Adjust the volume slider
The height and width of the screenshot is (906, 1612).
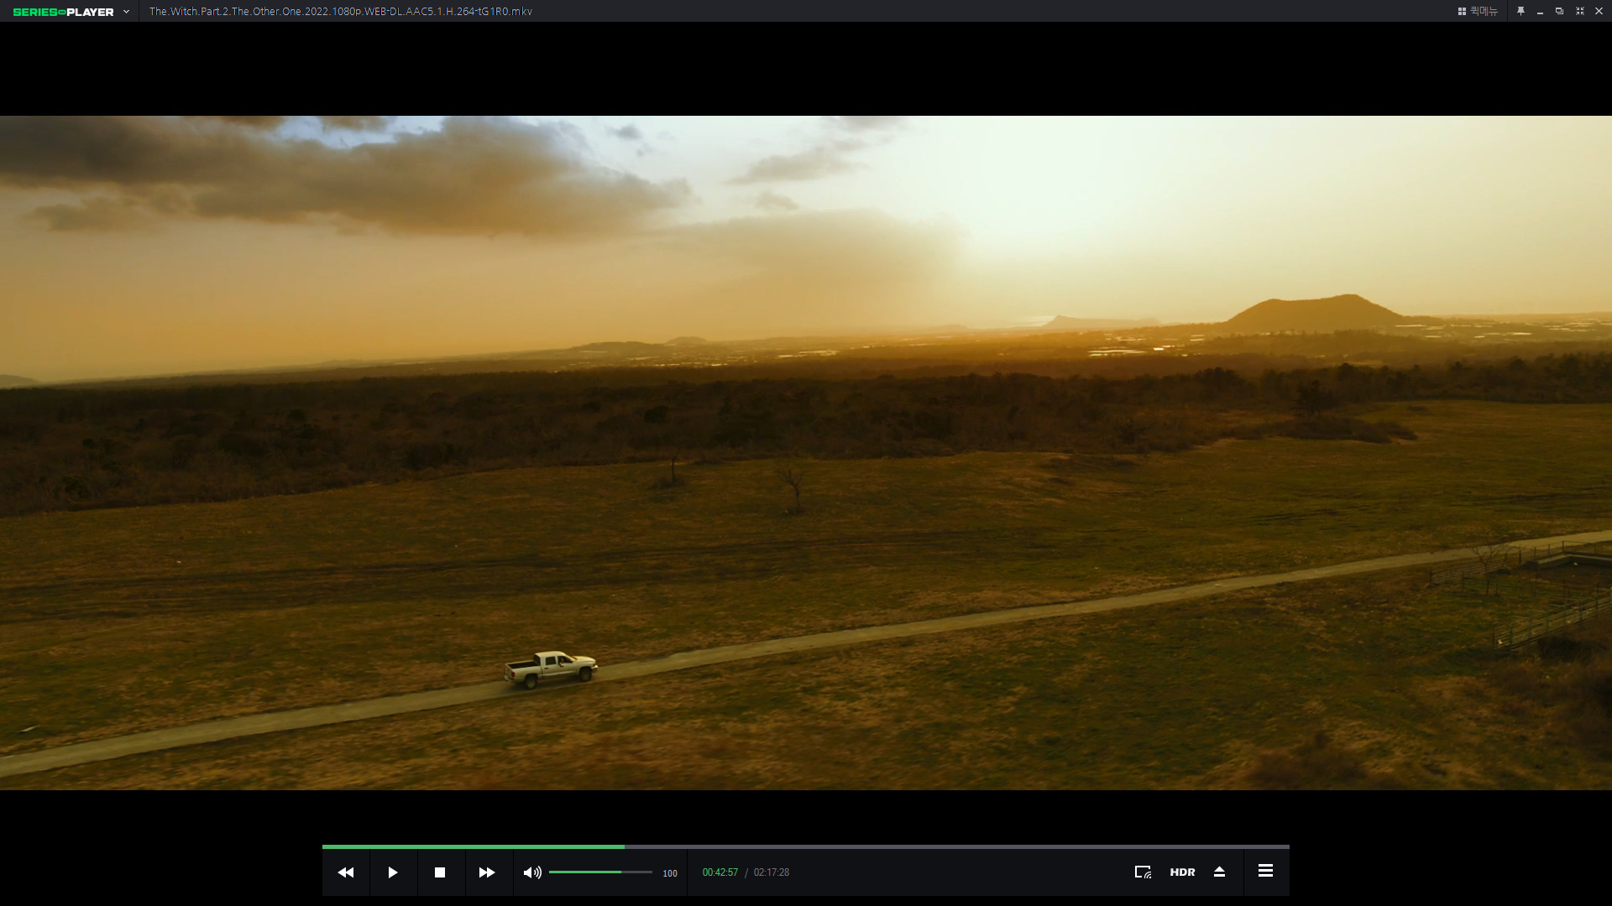[600, 872]
